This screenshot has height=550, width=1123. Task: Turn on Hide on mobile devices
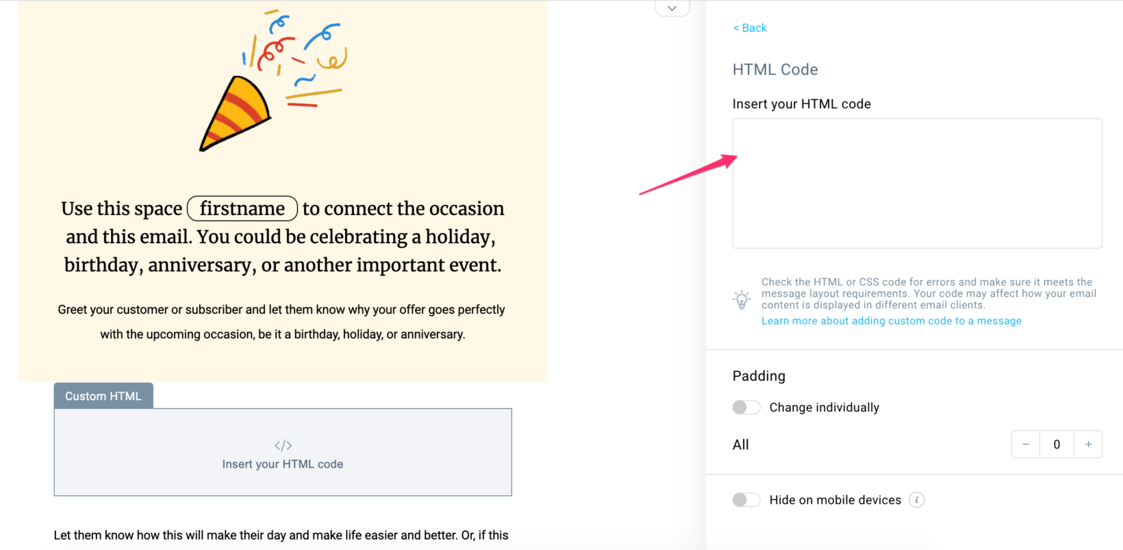click(x=746, y=500)
